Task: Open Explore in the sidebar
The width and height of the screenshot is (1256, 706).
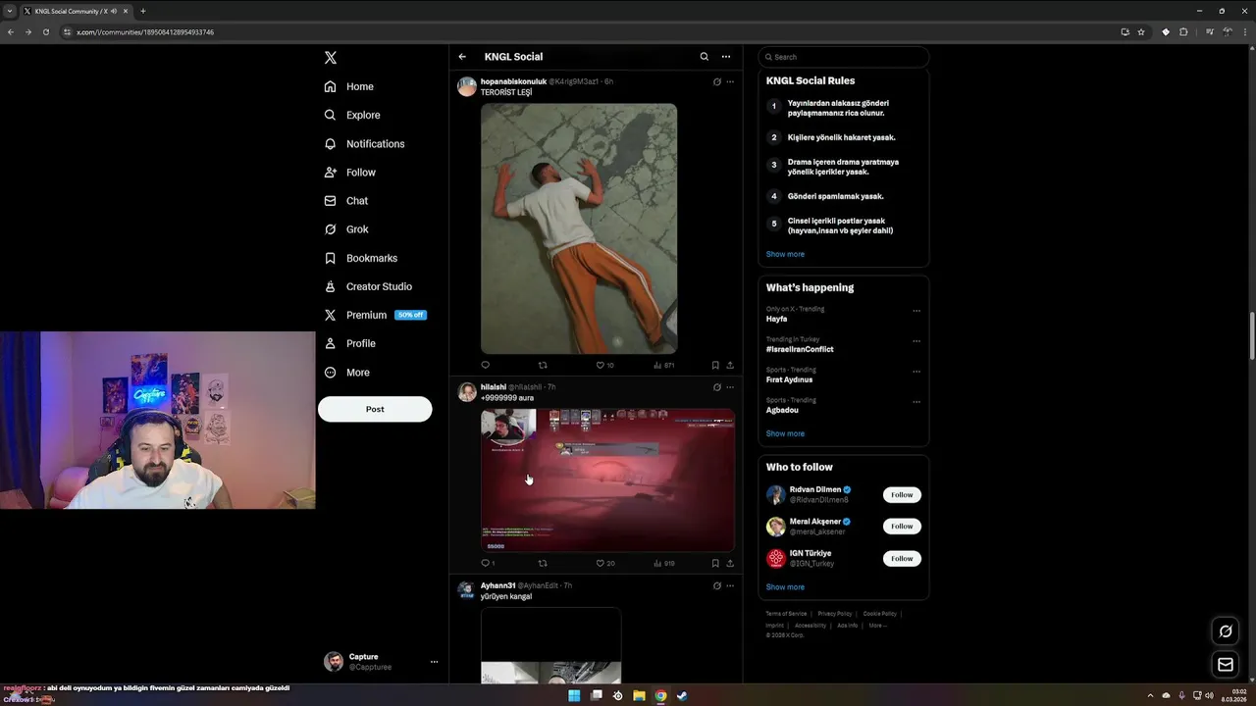Action: pos(352,115)
